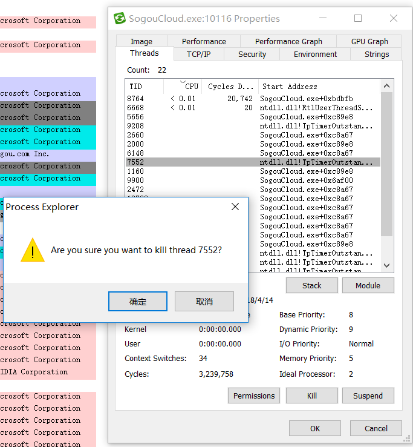
Task: Maximize the SogouCloud Properties window
Action: 358,18
